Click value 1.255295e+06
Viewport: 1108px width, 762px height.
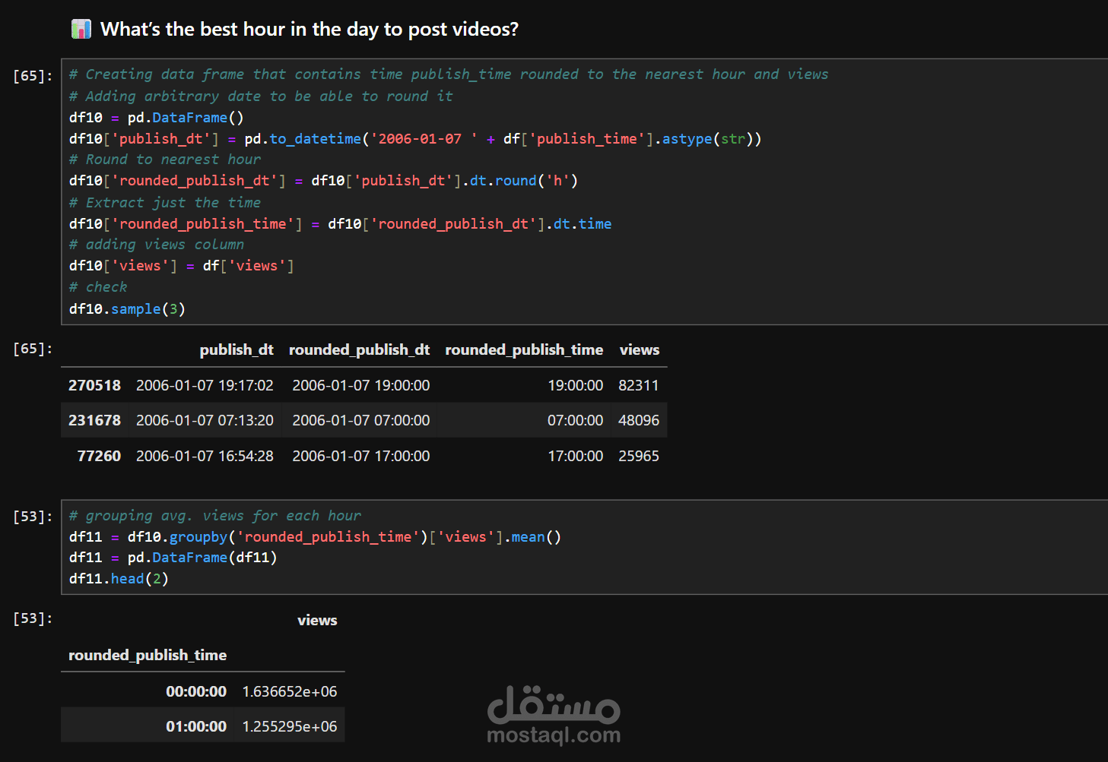click(x=290, y=726)
